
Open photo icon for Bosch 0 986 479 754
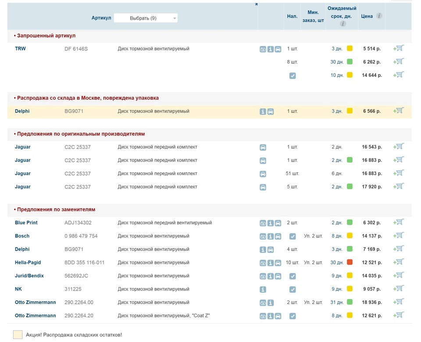[x=263, y=237]
